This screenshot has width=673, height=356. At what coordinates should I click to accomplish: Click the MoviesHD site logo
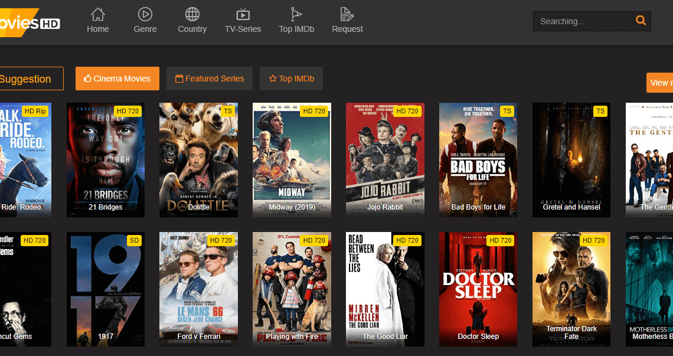coord(30,22)
